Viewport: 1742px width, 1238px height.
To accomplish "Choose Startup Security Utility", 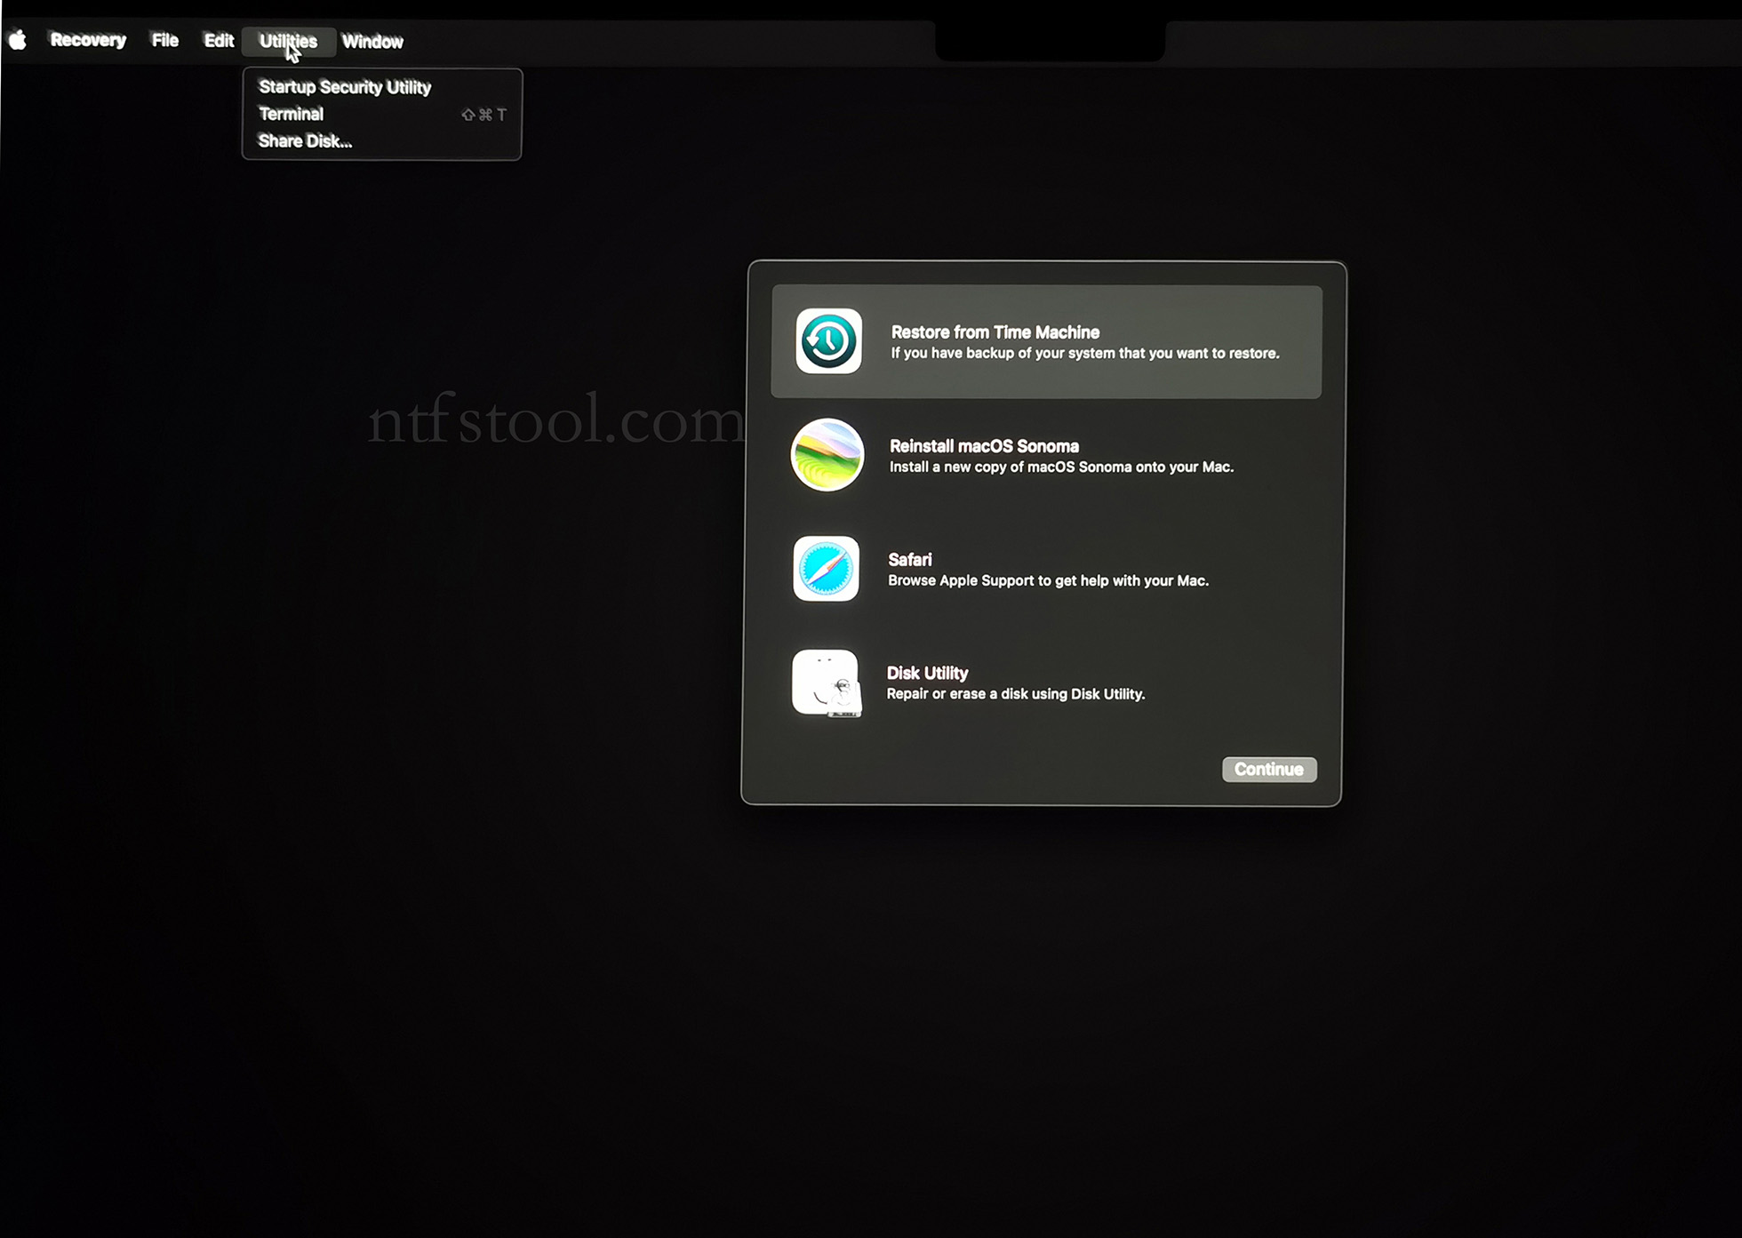I will coord(344,87).
